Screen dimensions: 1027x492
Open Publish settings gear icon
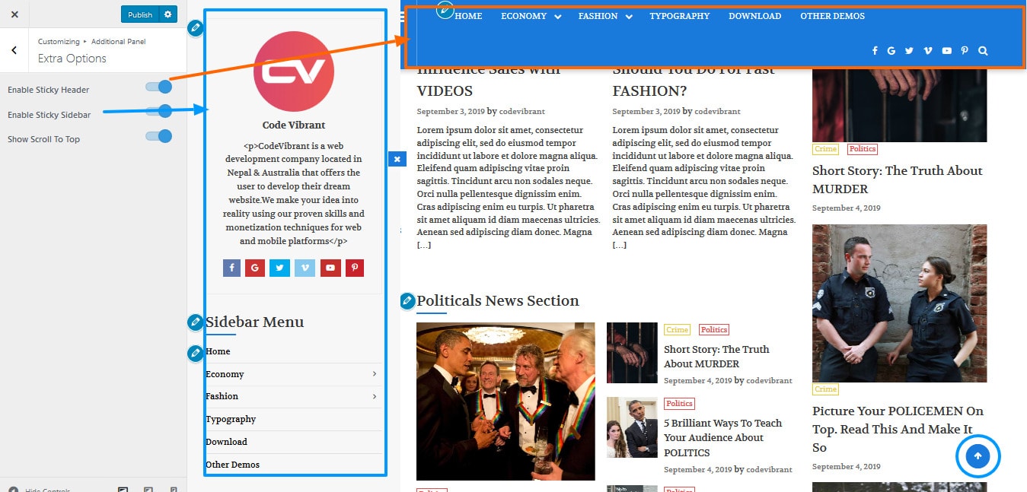coord(168,14)
